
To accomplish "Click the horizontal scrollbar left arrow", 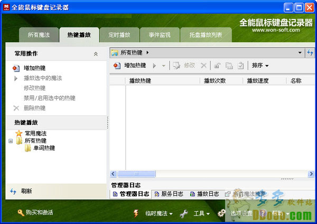I will pyautogui.click(x=113, y=174).
